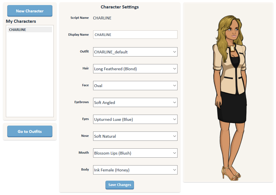The image size is (276, 195).
Task: Click the Body field label
Action: tap(85, 169)
